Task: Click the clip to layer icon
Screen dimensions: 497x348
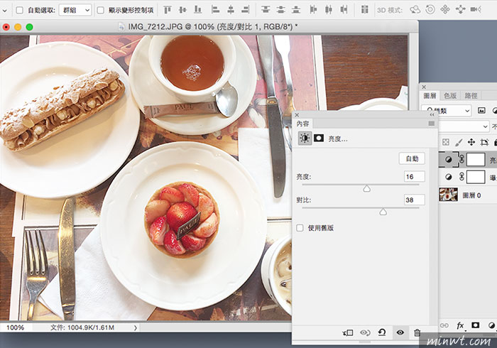Action: pos(347,332)
